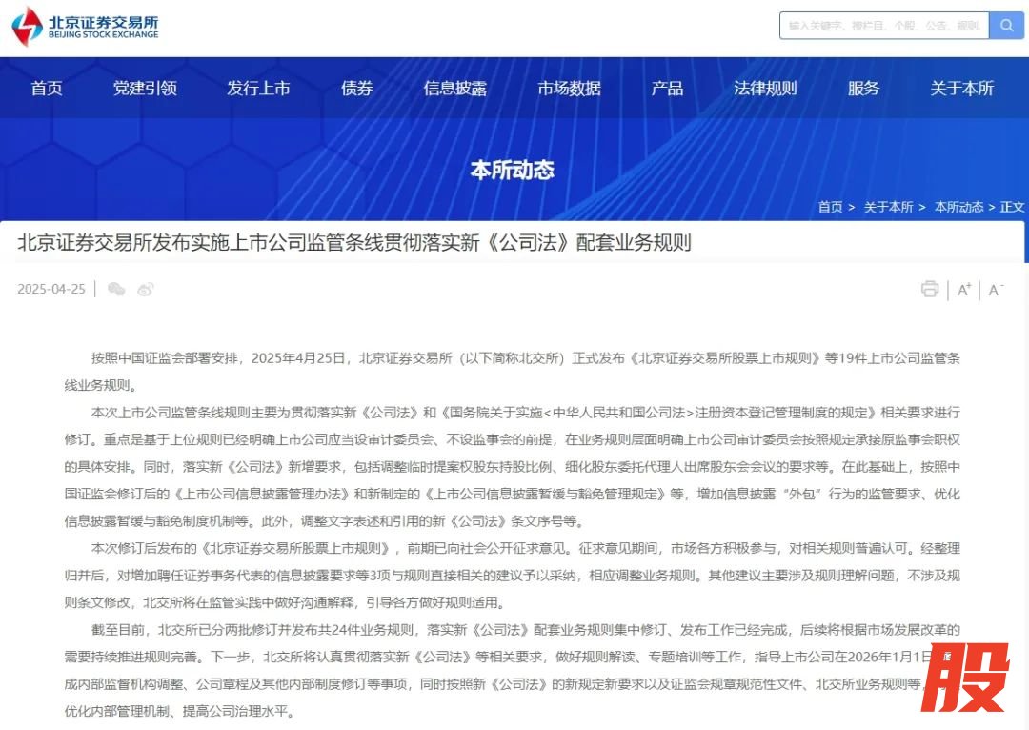Open the 首页 navigation menu item
The height and width of the screenshot is (730, 1029).
(x=47, y=89)
